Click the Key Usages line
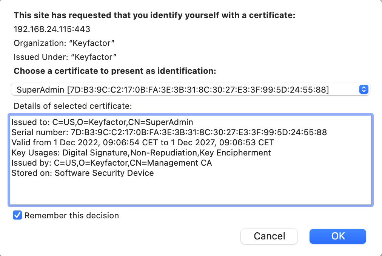The height and width of the screenshot is (256, 382). (x=141, y=152)
